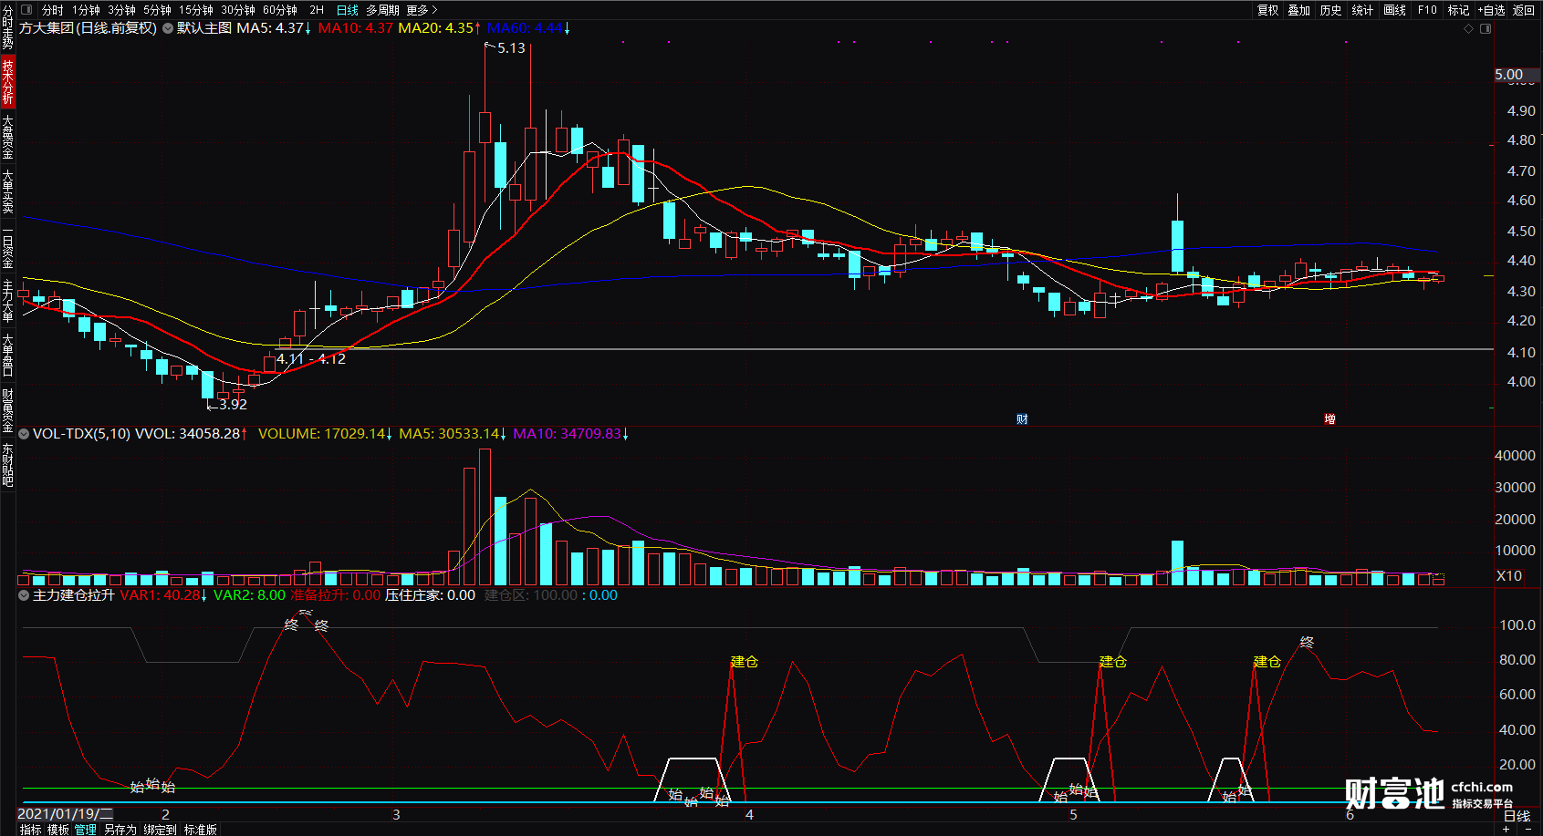
Task: Click the 复权 button
Action: (x=1268, y=10)
